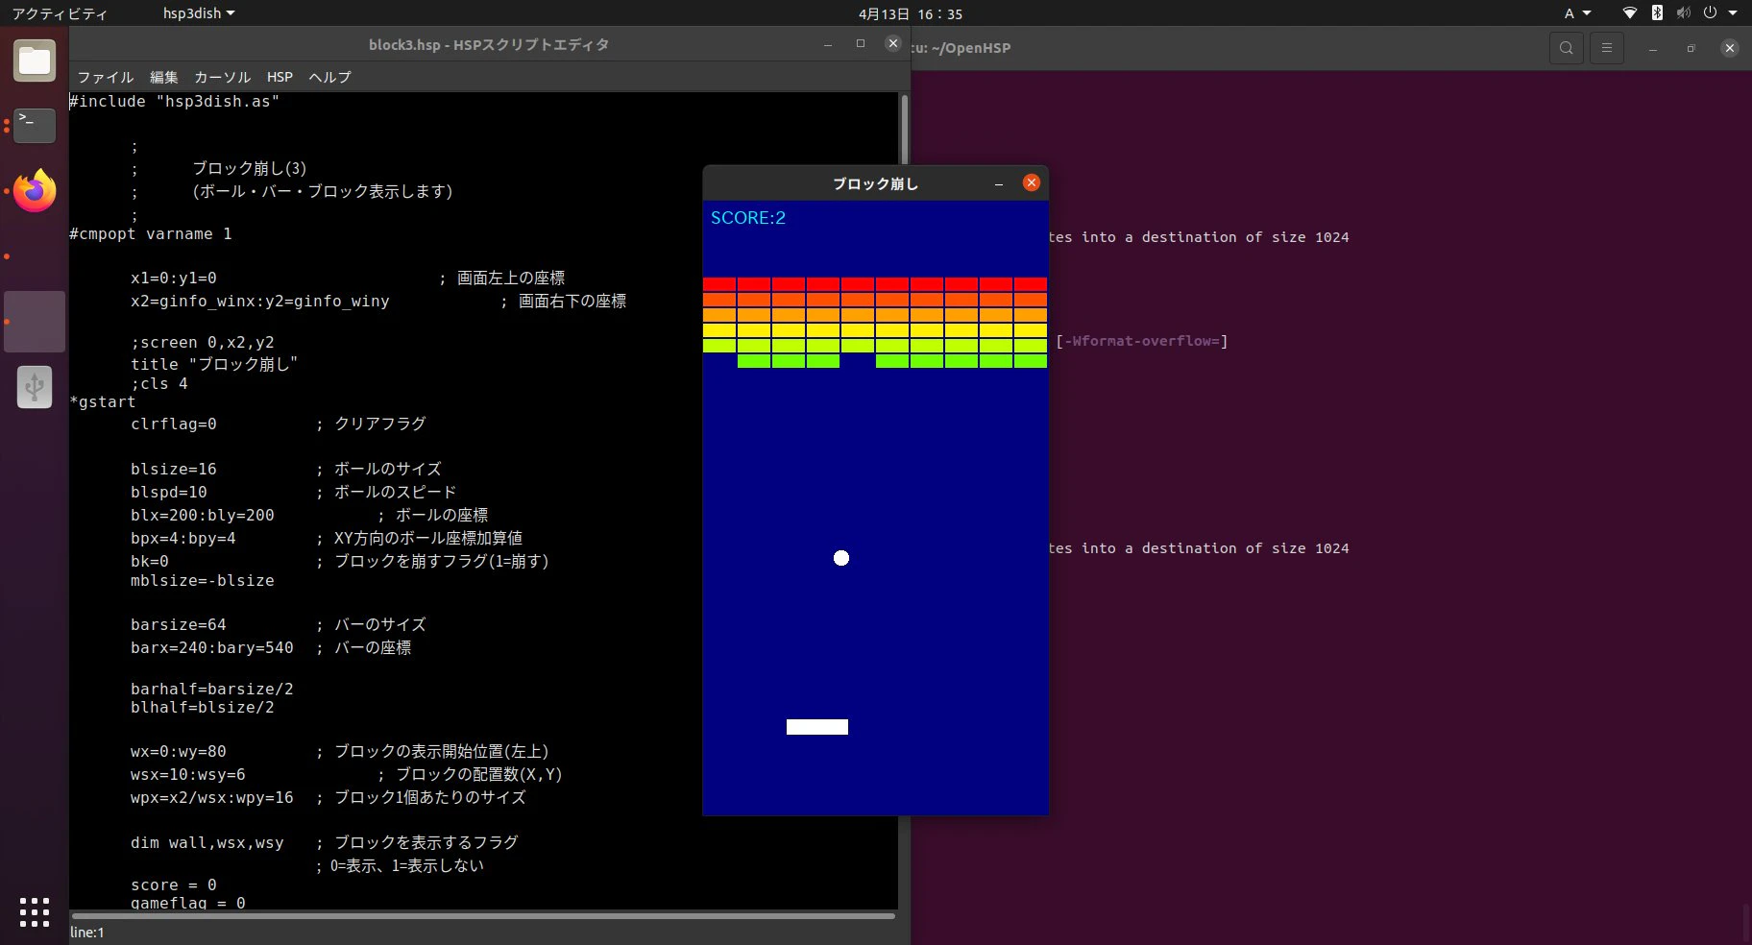1752x945 pixels.
Task: Close the ブロック崩し game window
Action: coord(1032,182)
